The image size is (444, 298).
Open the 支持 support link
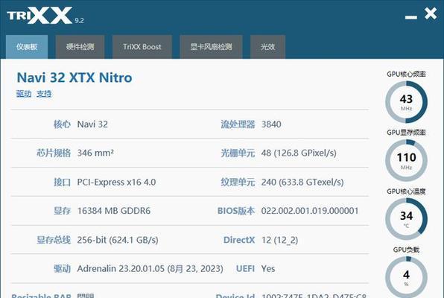(44, 94)
